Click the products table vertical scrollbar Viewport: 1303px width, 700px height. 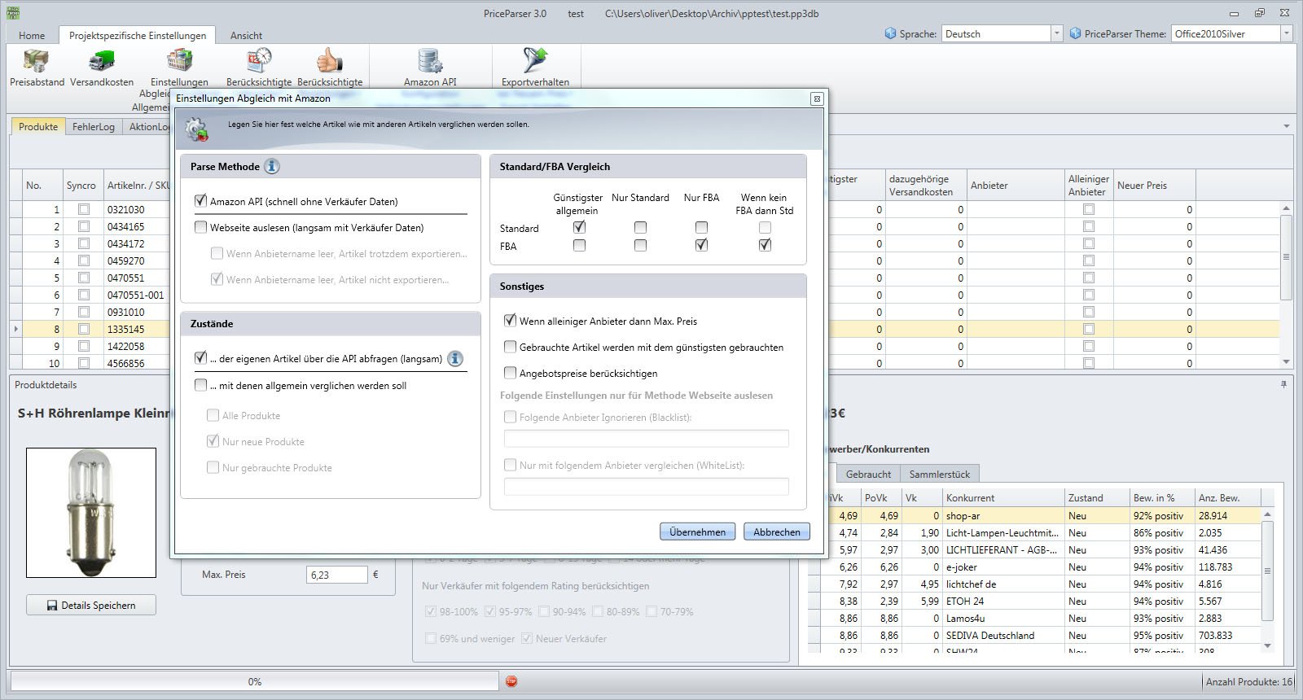point(1286,285)
